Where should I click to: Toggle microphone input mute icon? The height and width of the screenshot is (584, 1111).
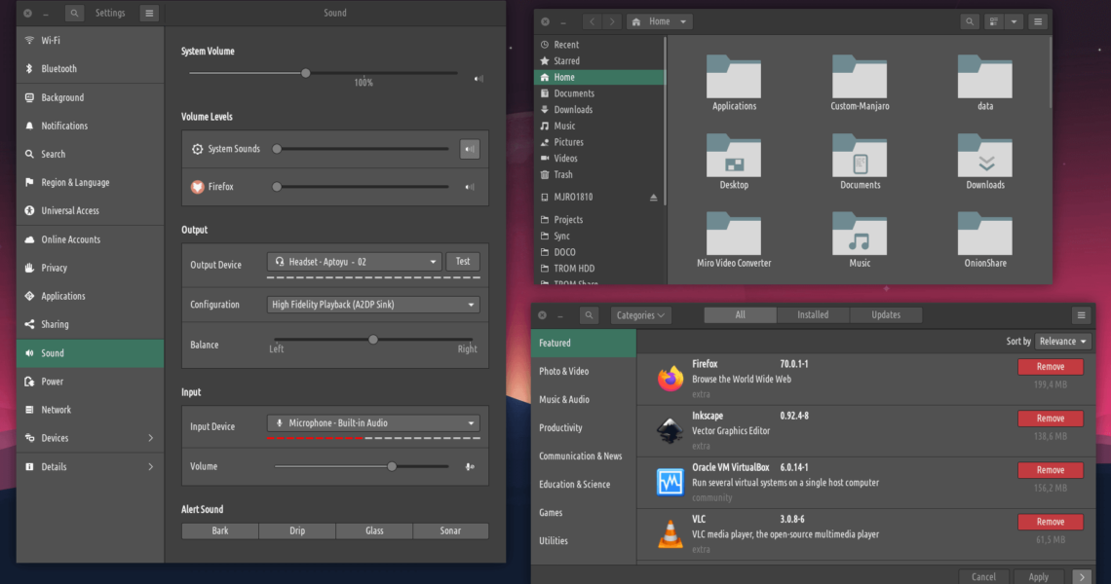(x=470, y=467)
